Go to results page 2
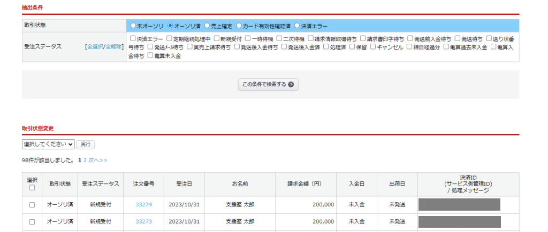 pyautogui.click(x=85, y=160)
